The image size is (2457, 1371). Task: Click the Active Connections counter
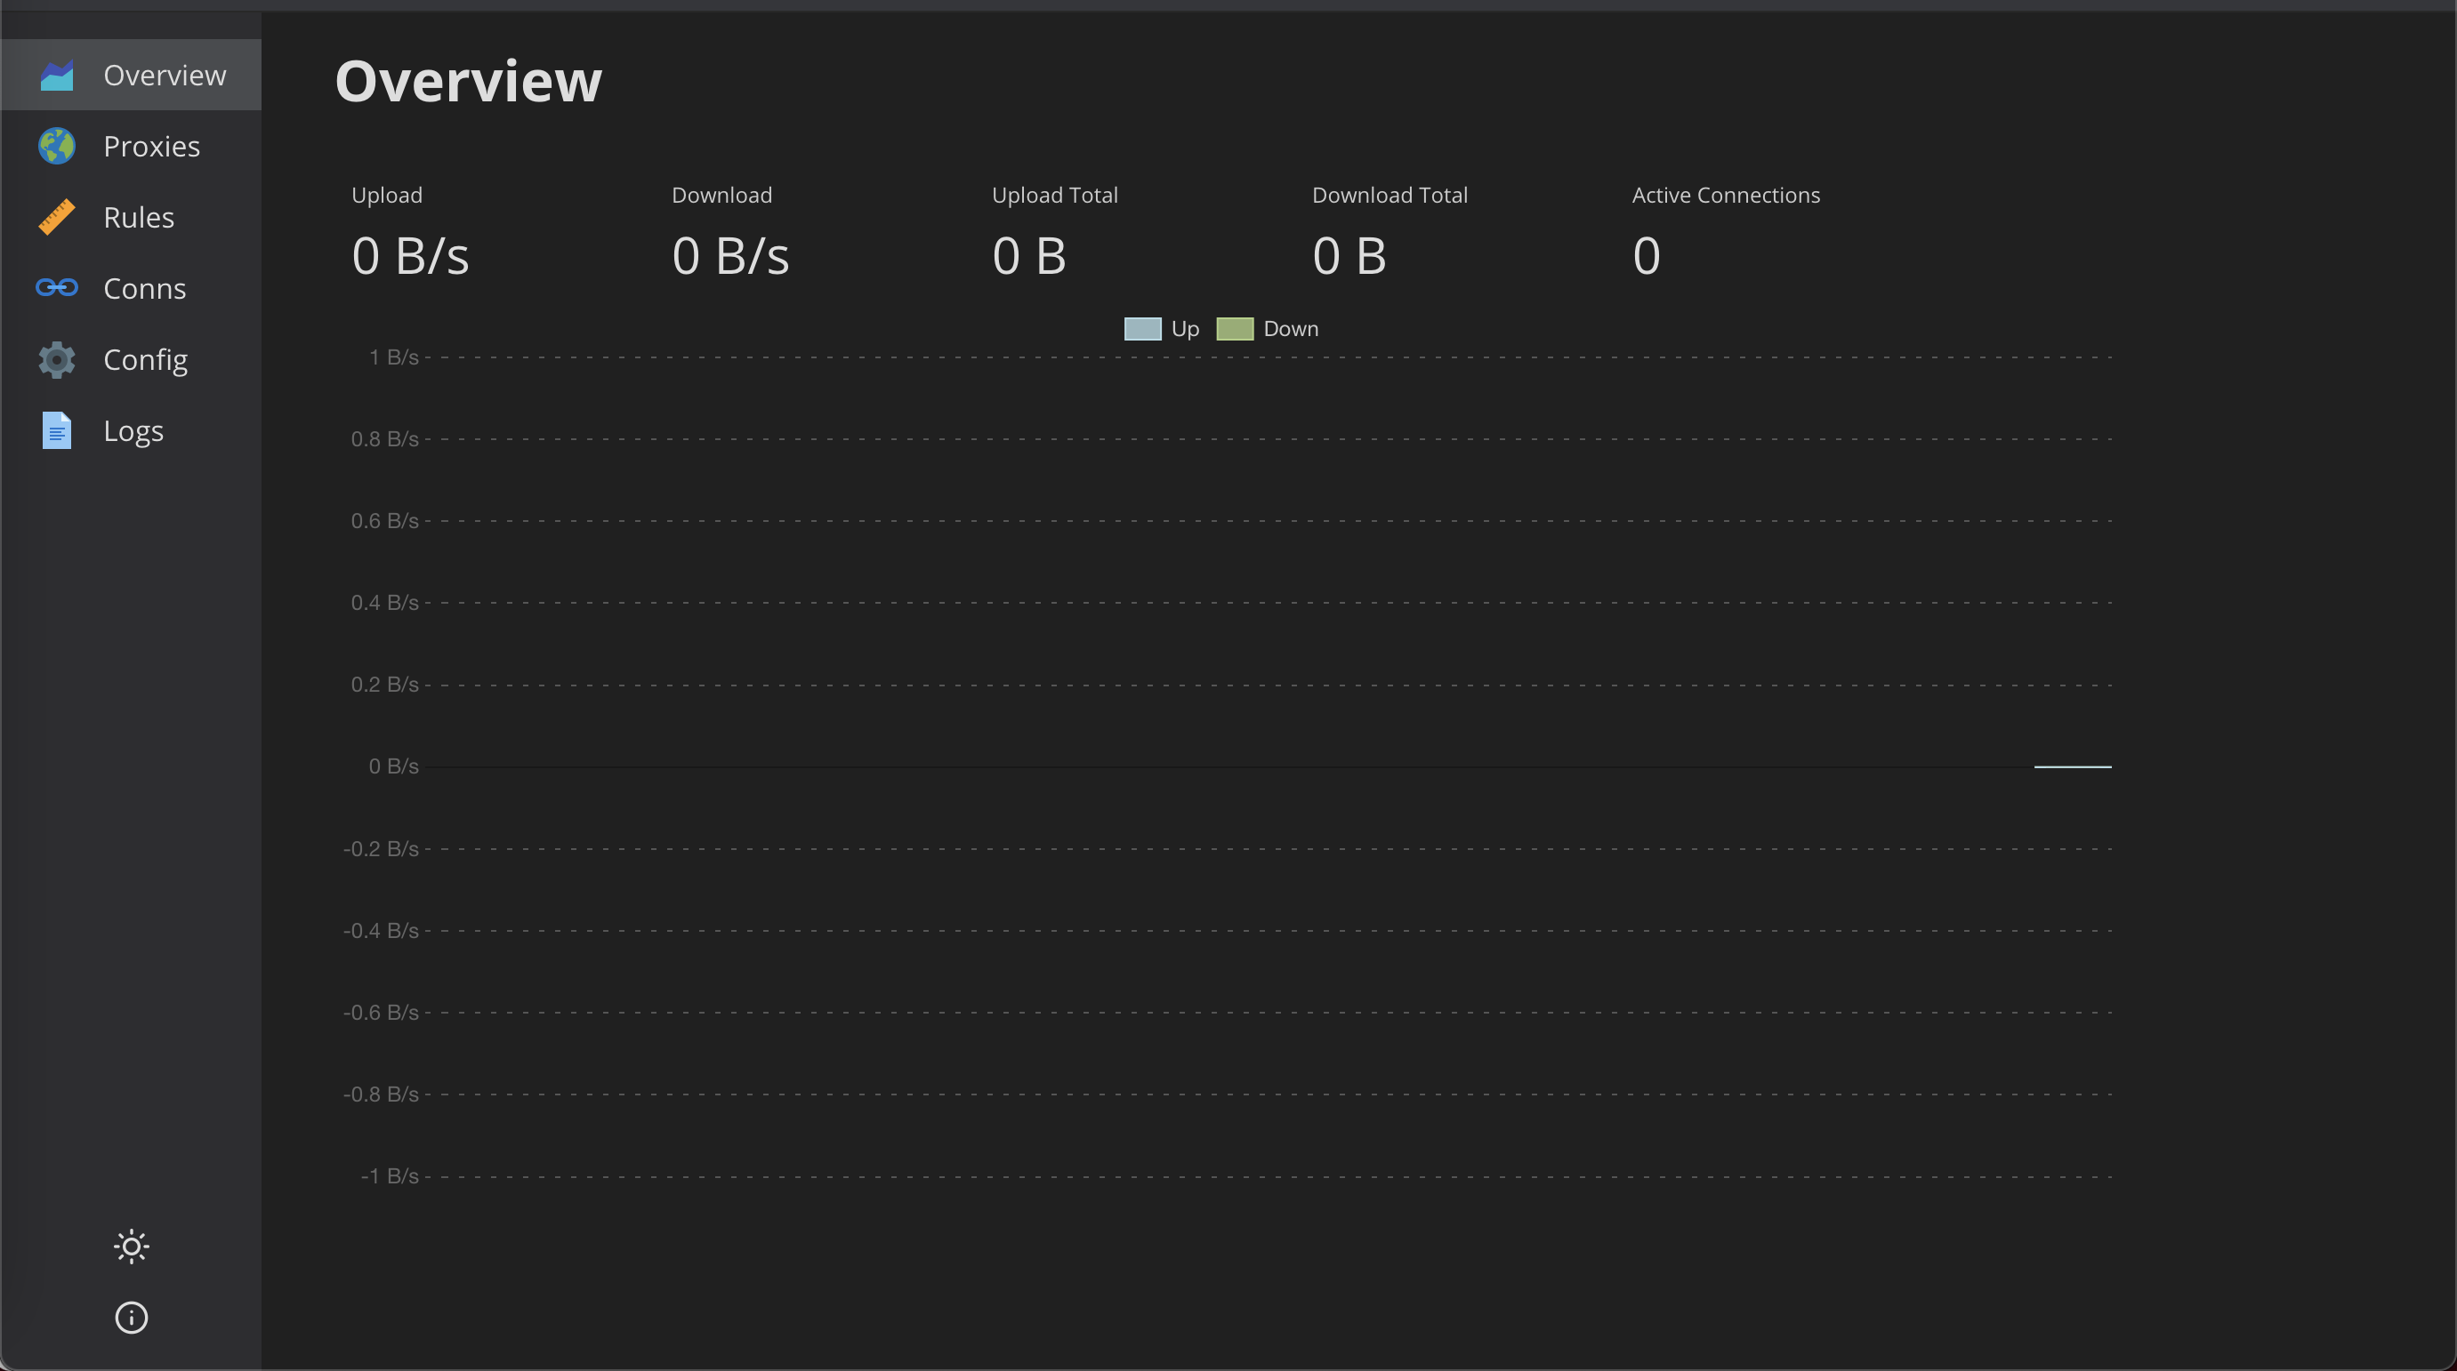[x=1647, y=254]
